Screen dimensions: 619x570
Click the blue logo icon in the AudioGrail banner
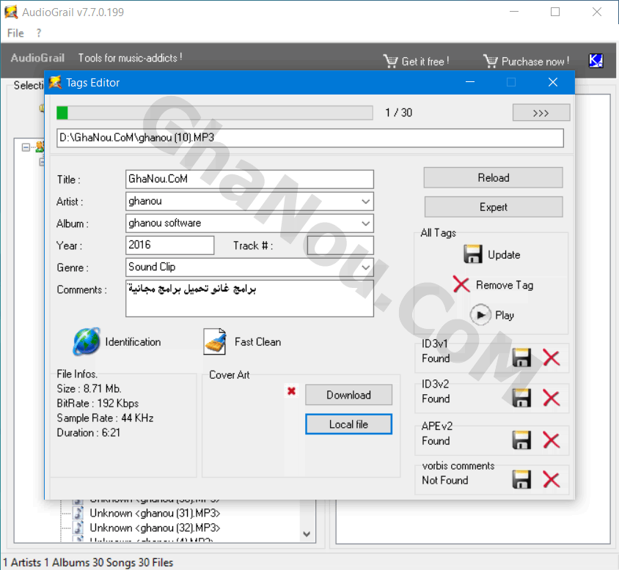pyautogui.click(x=596, y=60)
